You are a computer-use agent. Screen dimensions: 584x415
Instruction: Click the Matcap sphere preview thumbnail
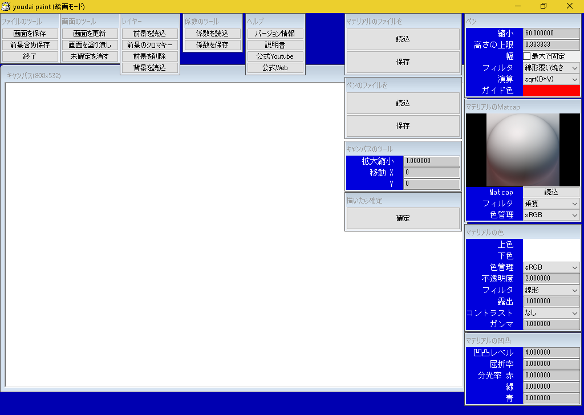click(522, 150)
